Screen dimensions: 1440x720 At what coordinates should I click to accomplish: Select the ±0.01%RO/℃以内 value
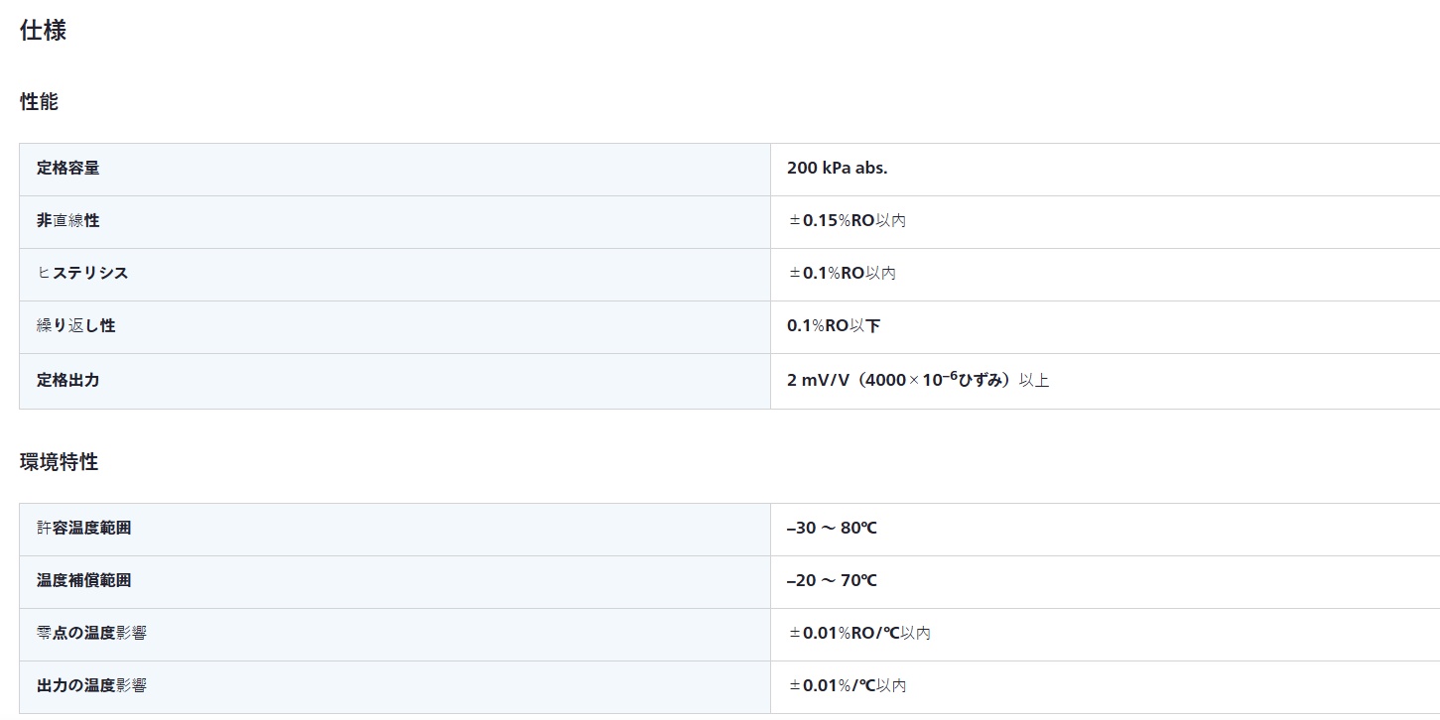click(859, 633)
